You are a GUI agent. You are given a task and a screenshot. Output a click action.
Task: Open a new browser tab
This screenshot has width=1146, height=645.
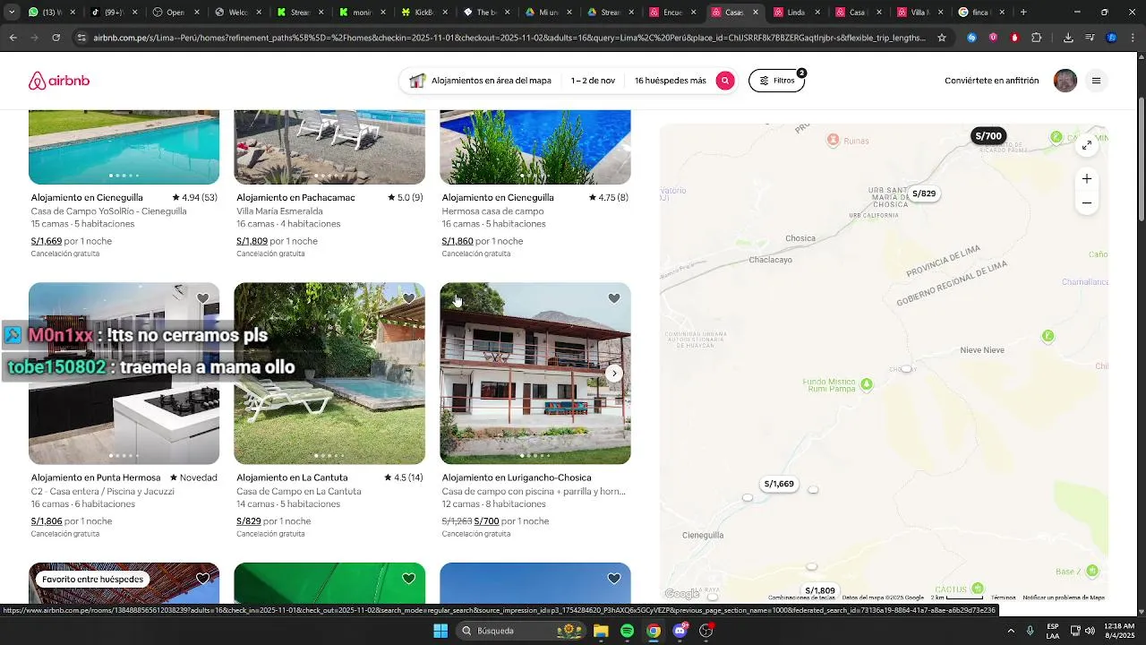(1023, 13)
